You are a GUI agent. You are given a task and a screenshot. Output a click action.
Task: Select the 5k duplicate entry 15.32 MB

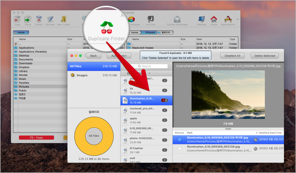(x=146, y=91)
